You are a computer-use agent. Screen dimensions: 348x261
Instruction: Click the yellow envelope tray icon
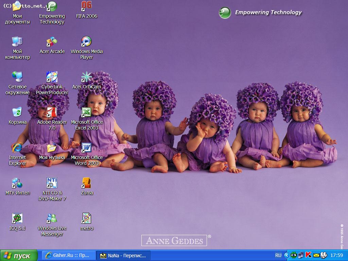[316, 255]
